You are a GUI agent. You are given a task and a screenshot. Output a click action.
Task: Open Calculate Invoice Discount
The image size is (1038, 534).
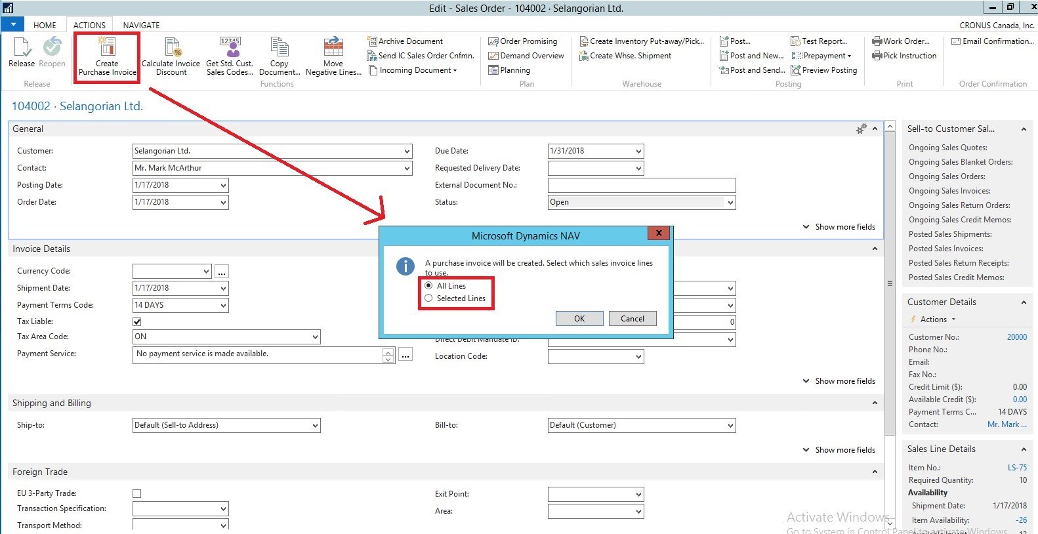(171, 56)
